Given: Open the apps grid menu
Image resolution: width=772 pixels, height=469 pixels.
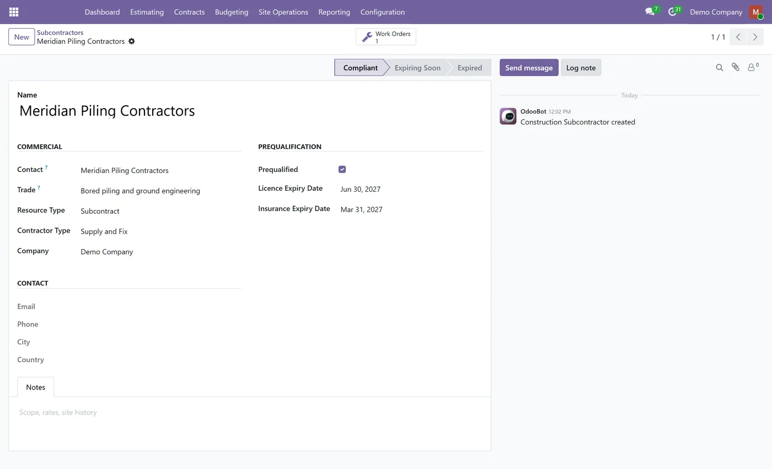Looking at the screenshot, I should (14, 12).
